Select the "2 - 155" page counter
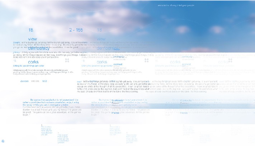Screen dimensions: 255x146 76,30
